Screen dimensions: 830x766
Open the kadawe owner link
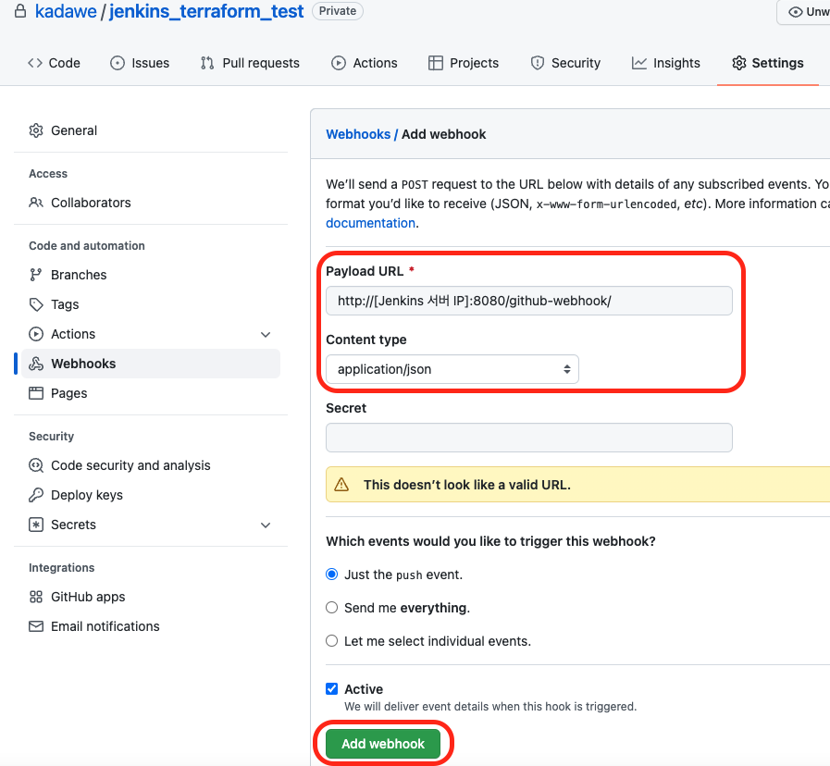pos(66,11)
